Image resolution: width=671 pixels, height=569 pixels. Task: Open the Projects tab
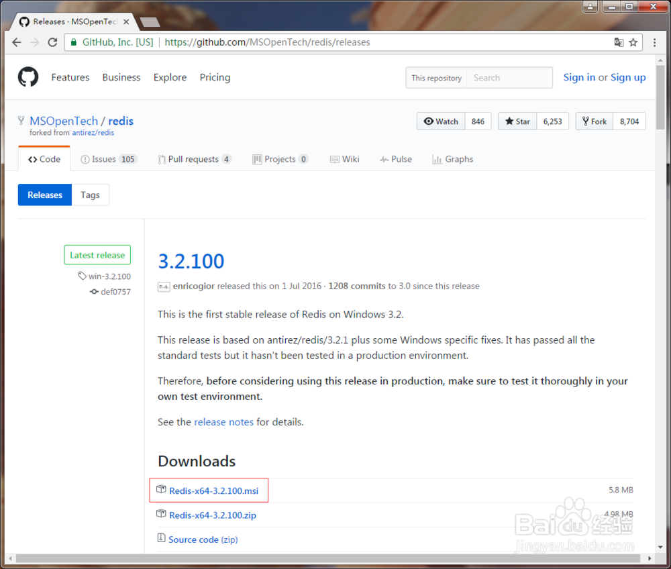pyautogui.click(x=280, y=159)
